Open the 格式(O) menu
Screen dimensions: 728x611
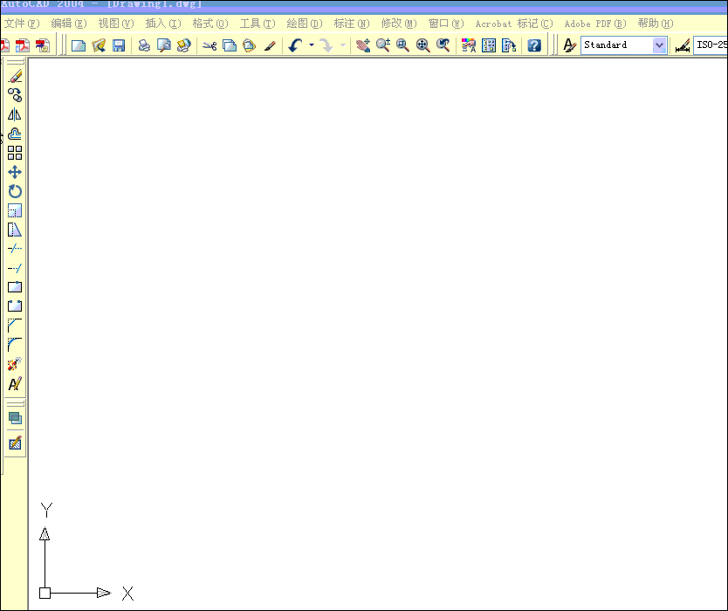coord(210,24)
